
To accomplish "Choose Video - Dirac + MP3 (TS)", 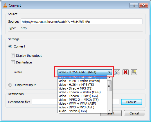I will click(82, 88).
